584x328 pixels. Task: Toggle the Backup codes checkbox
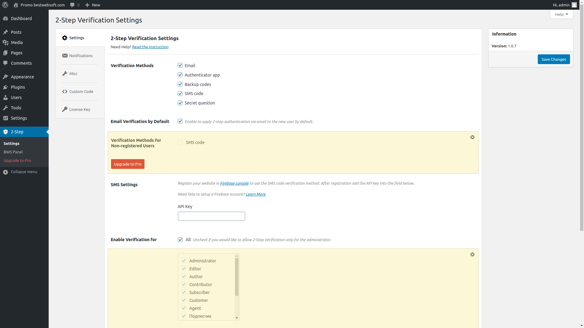tap(180, 84)
